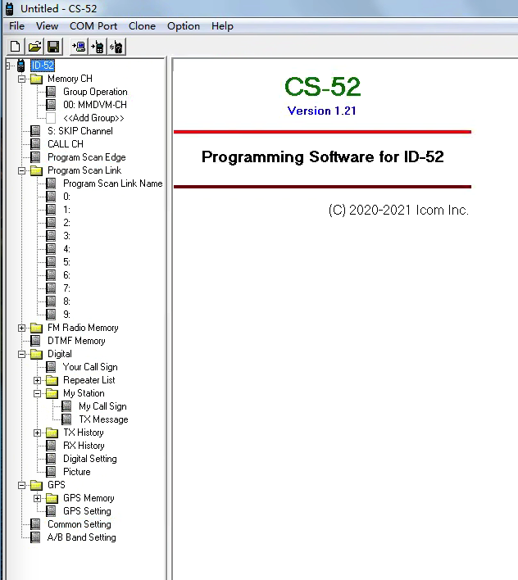The image size is (518, 580).
Task: Click the icon beside DTMF Memory
Action: click(x=35, y=341)
